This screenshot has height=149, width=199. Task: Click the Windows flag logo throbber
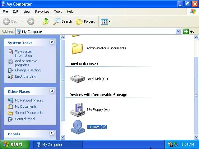click(x=193, y=11)
